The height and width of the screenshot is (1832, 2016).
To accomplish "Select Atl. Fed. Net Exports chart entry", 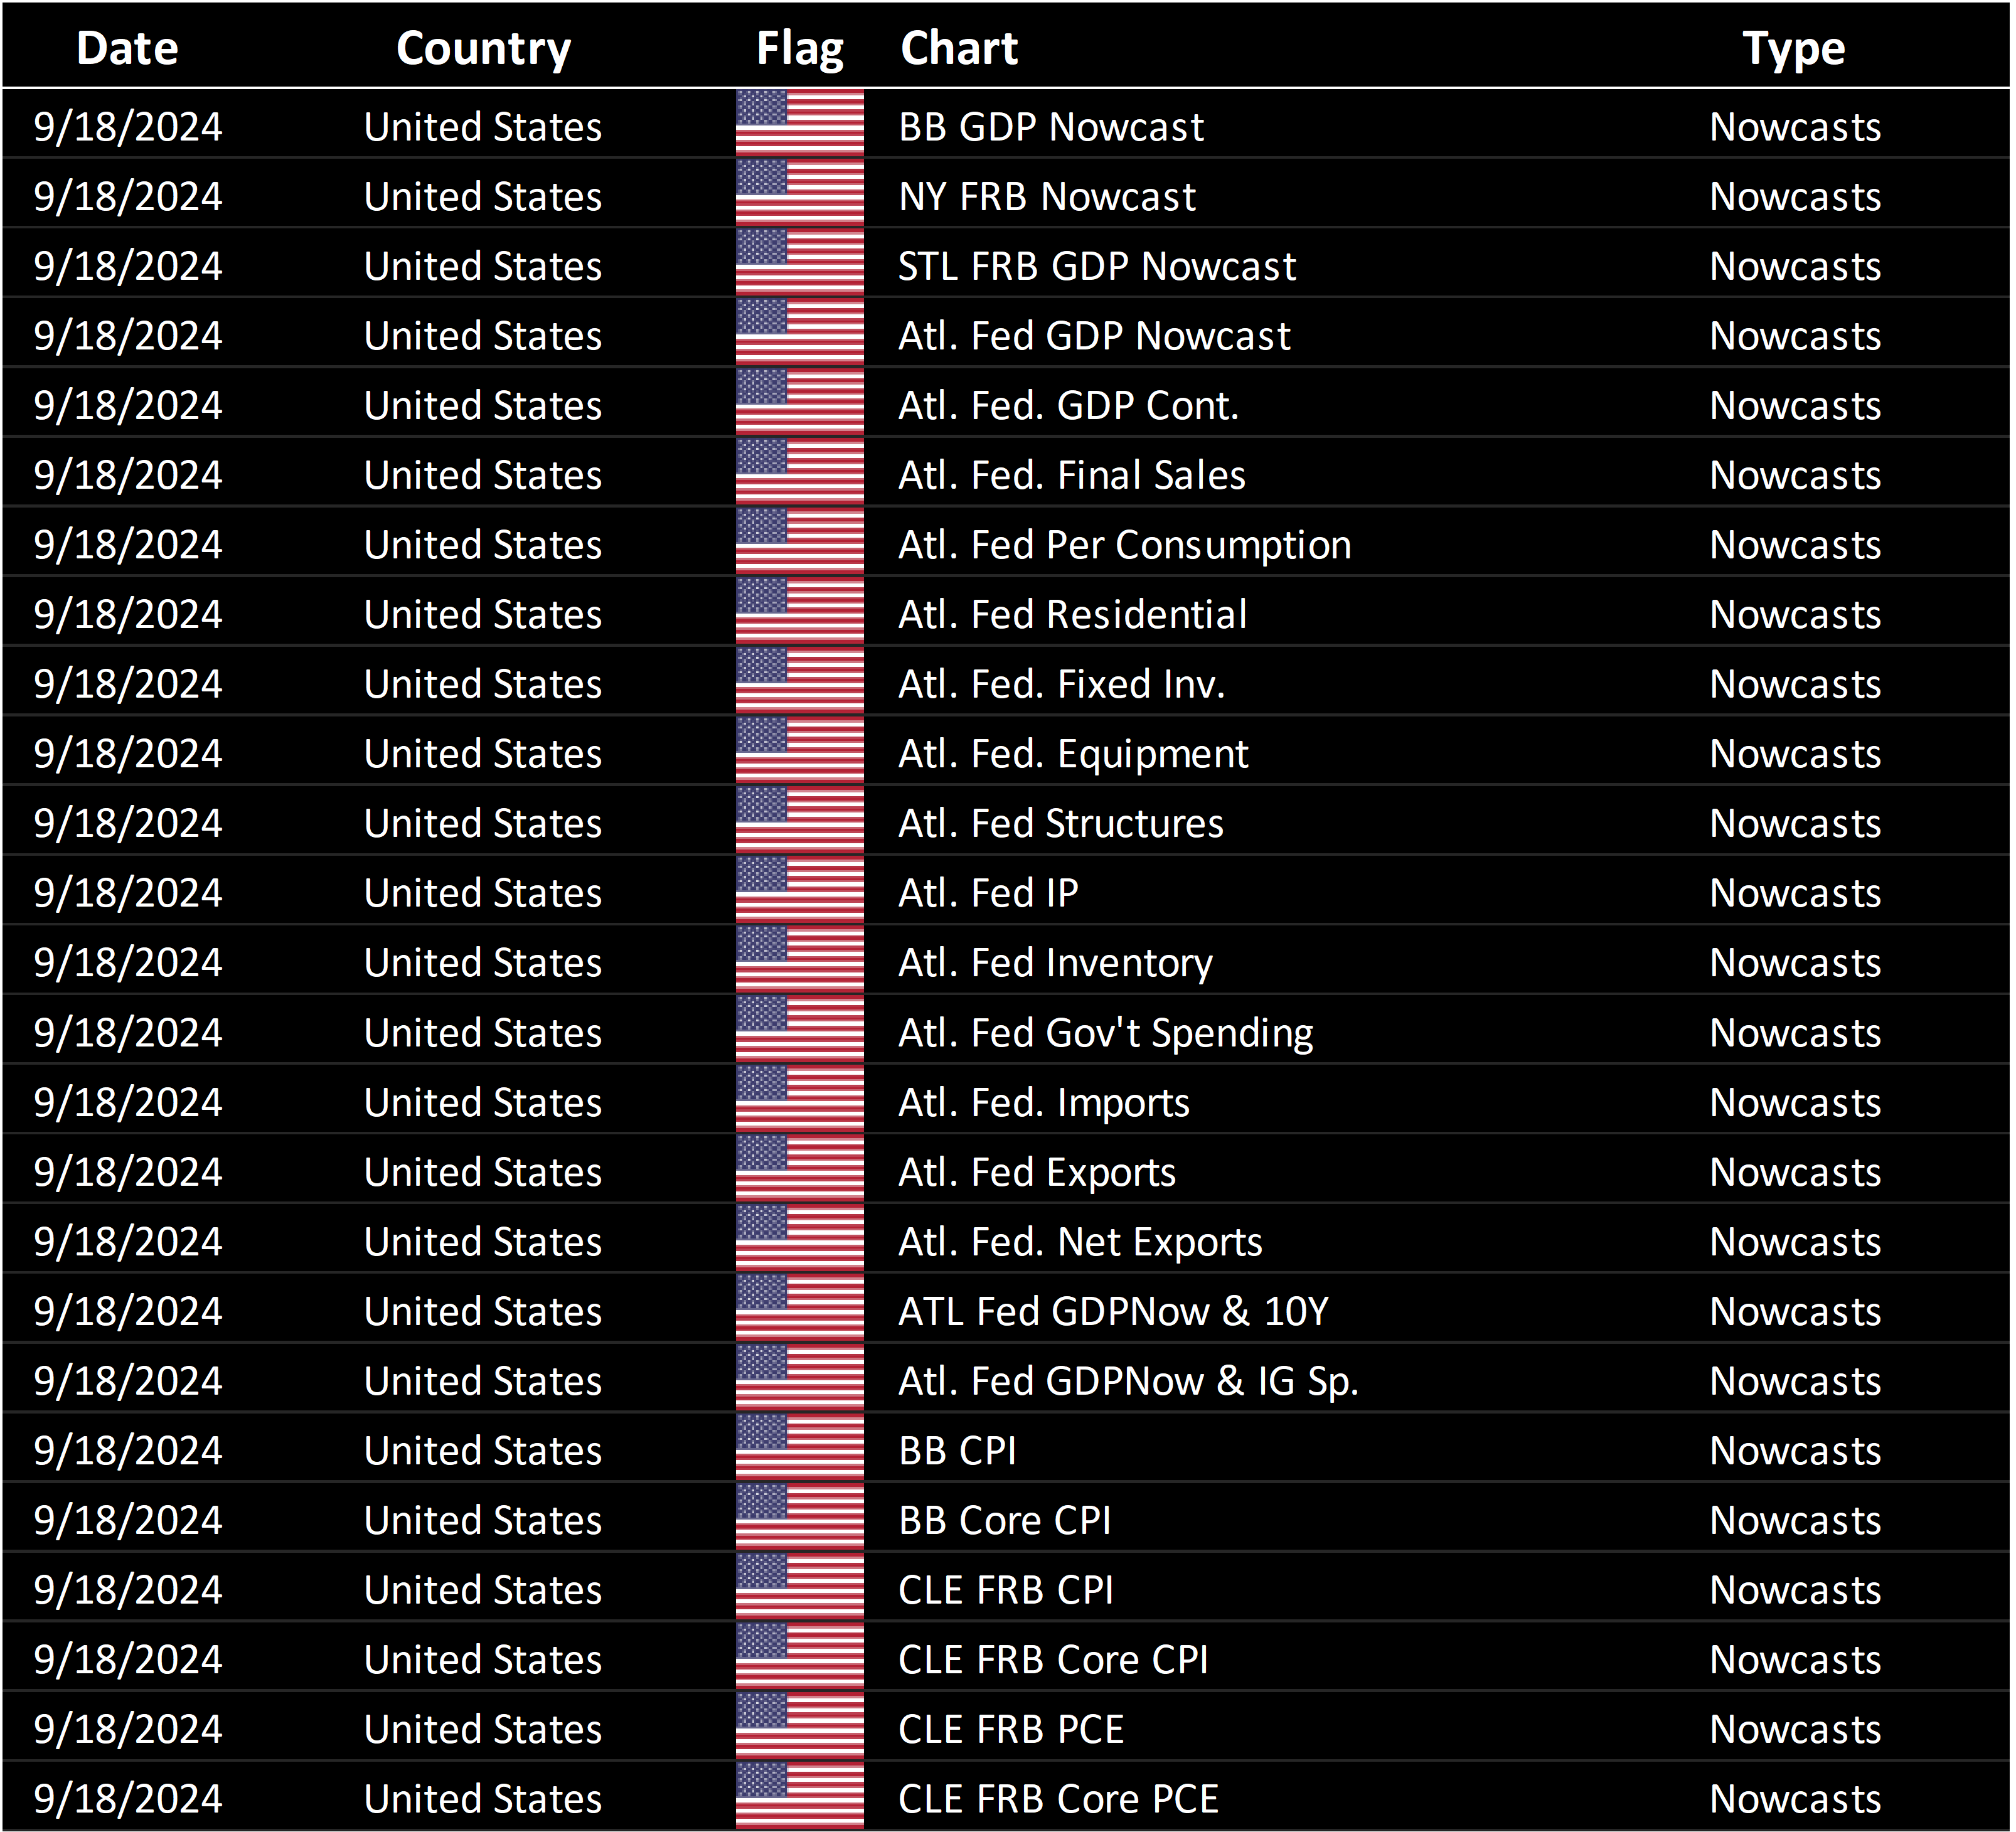I will point(1079,1241).
